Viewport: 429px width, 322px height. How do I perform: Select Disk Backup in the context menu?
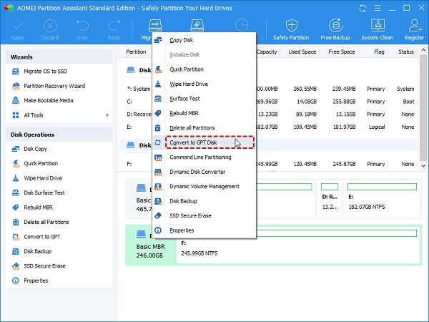204,201
